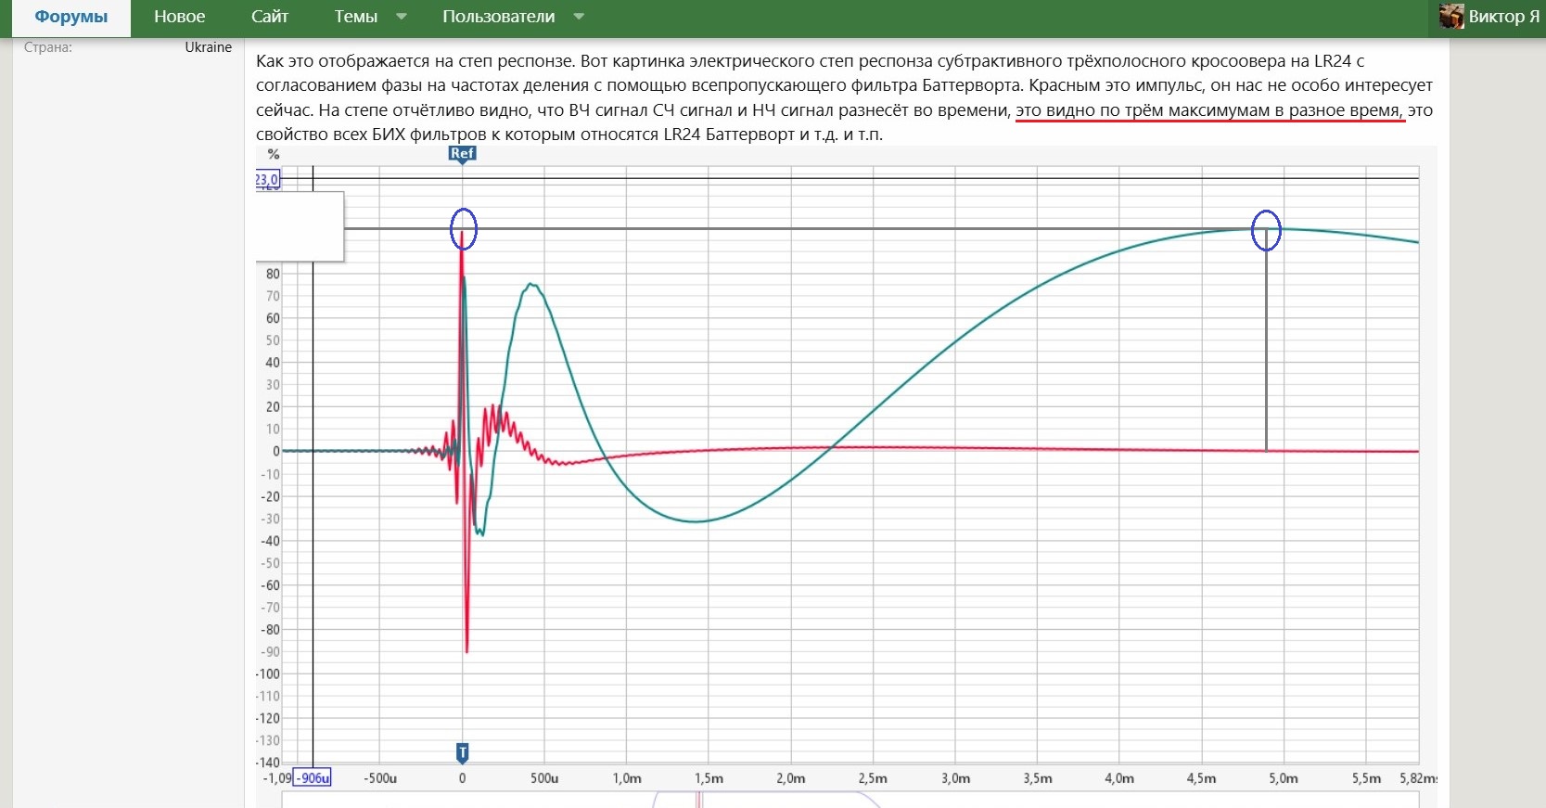Open the Темы navigation item
1546x808 pixels.
pos(356,17)
